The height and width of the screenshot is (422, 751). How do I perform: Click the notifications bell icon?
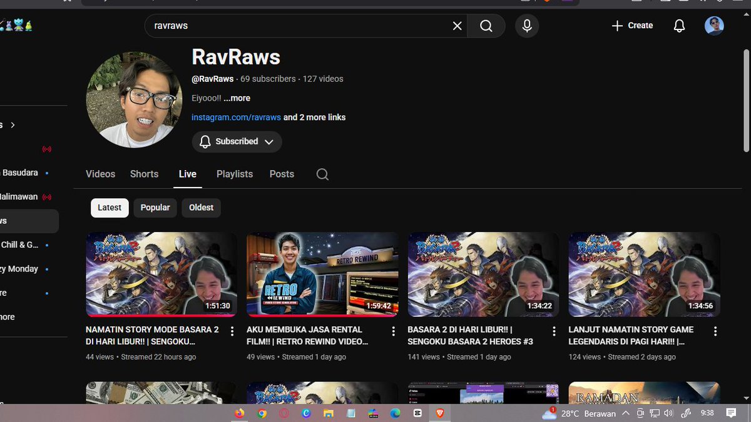pos(678,26)
